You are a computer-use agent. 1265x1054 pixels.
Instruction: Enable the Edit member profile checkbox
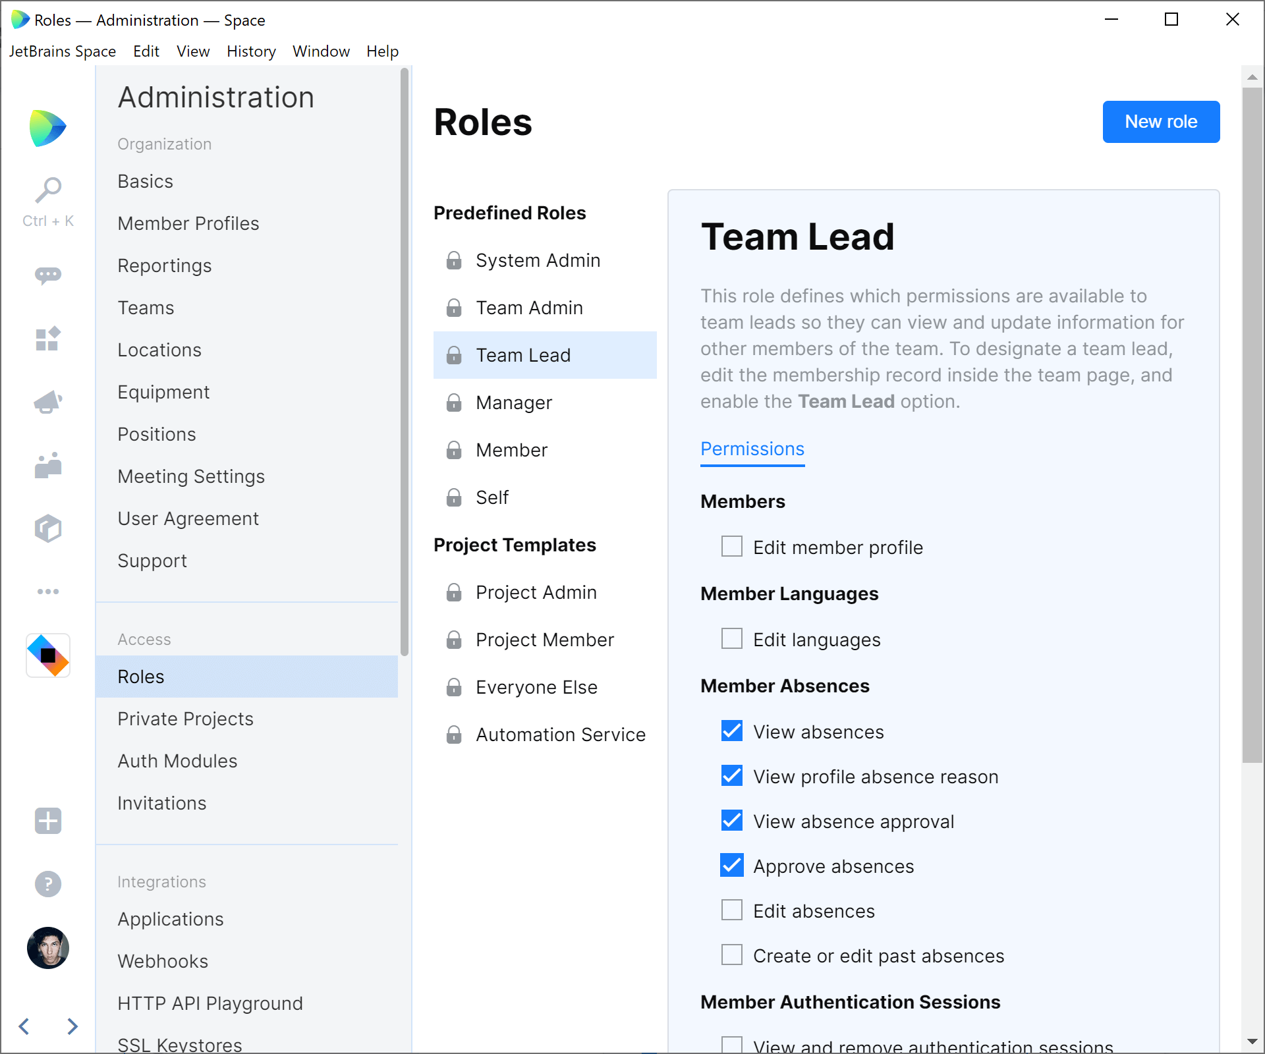732,547
